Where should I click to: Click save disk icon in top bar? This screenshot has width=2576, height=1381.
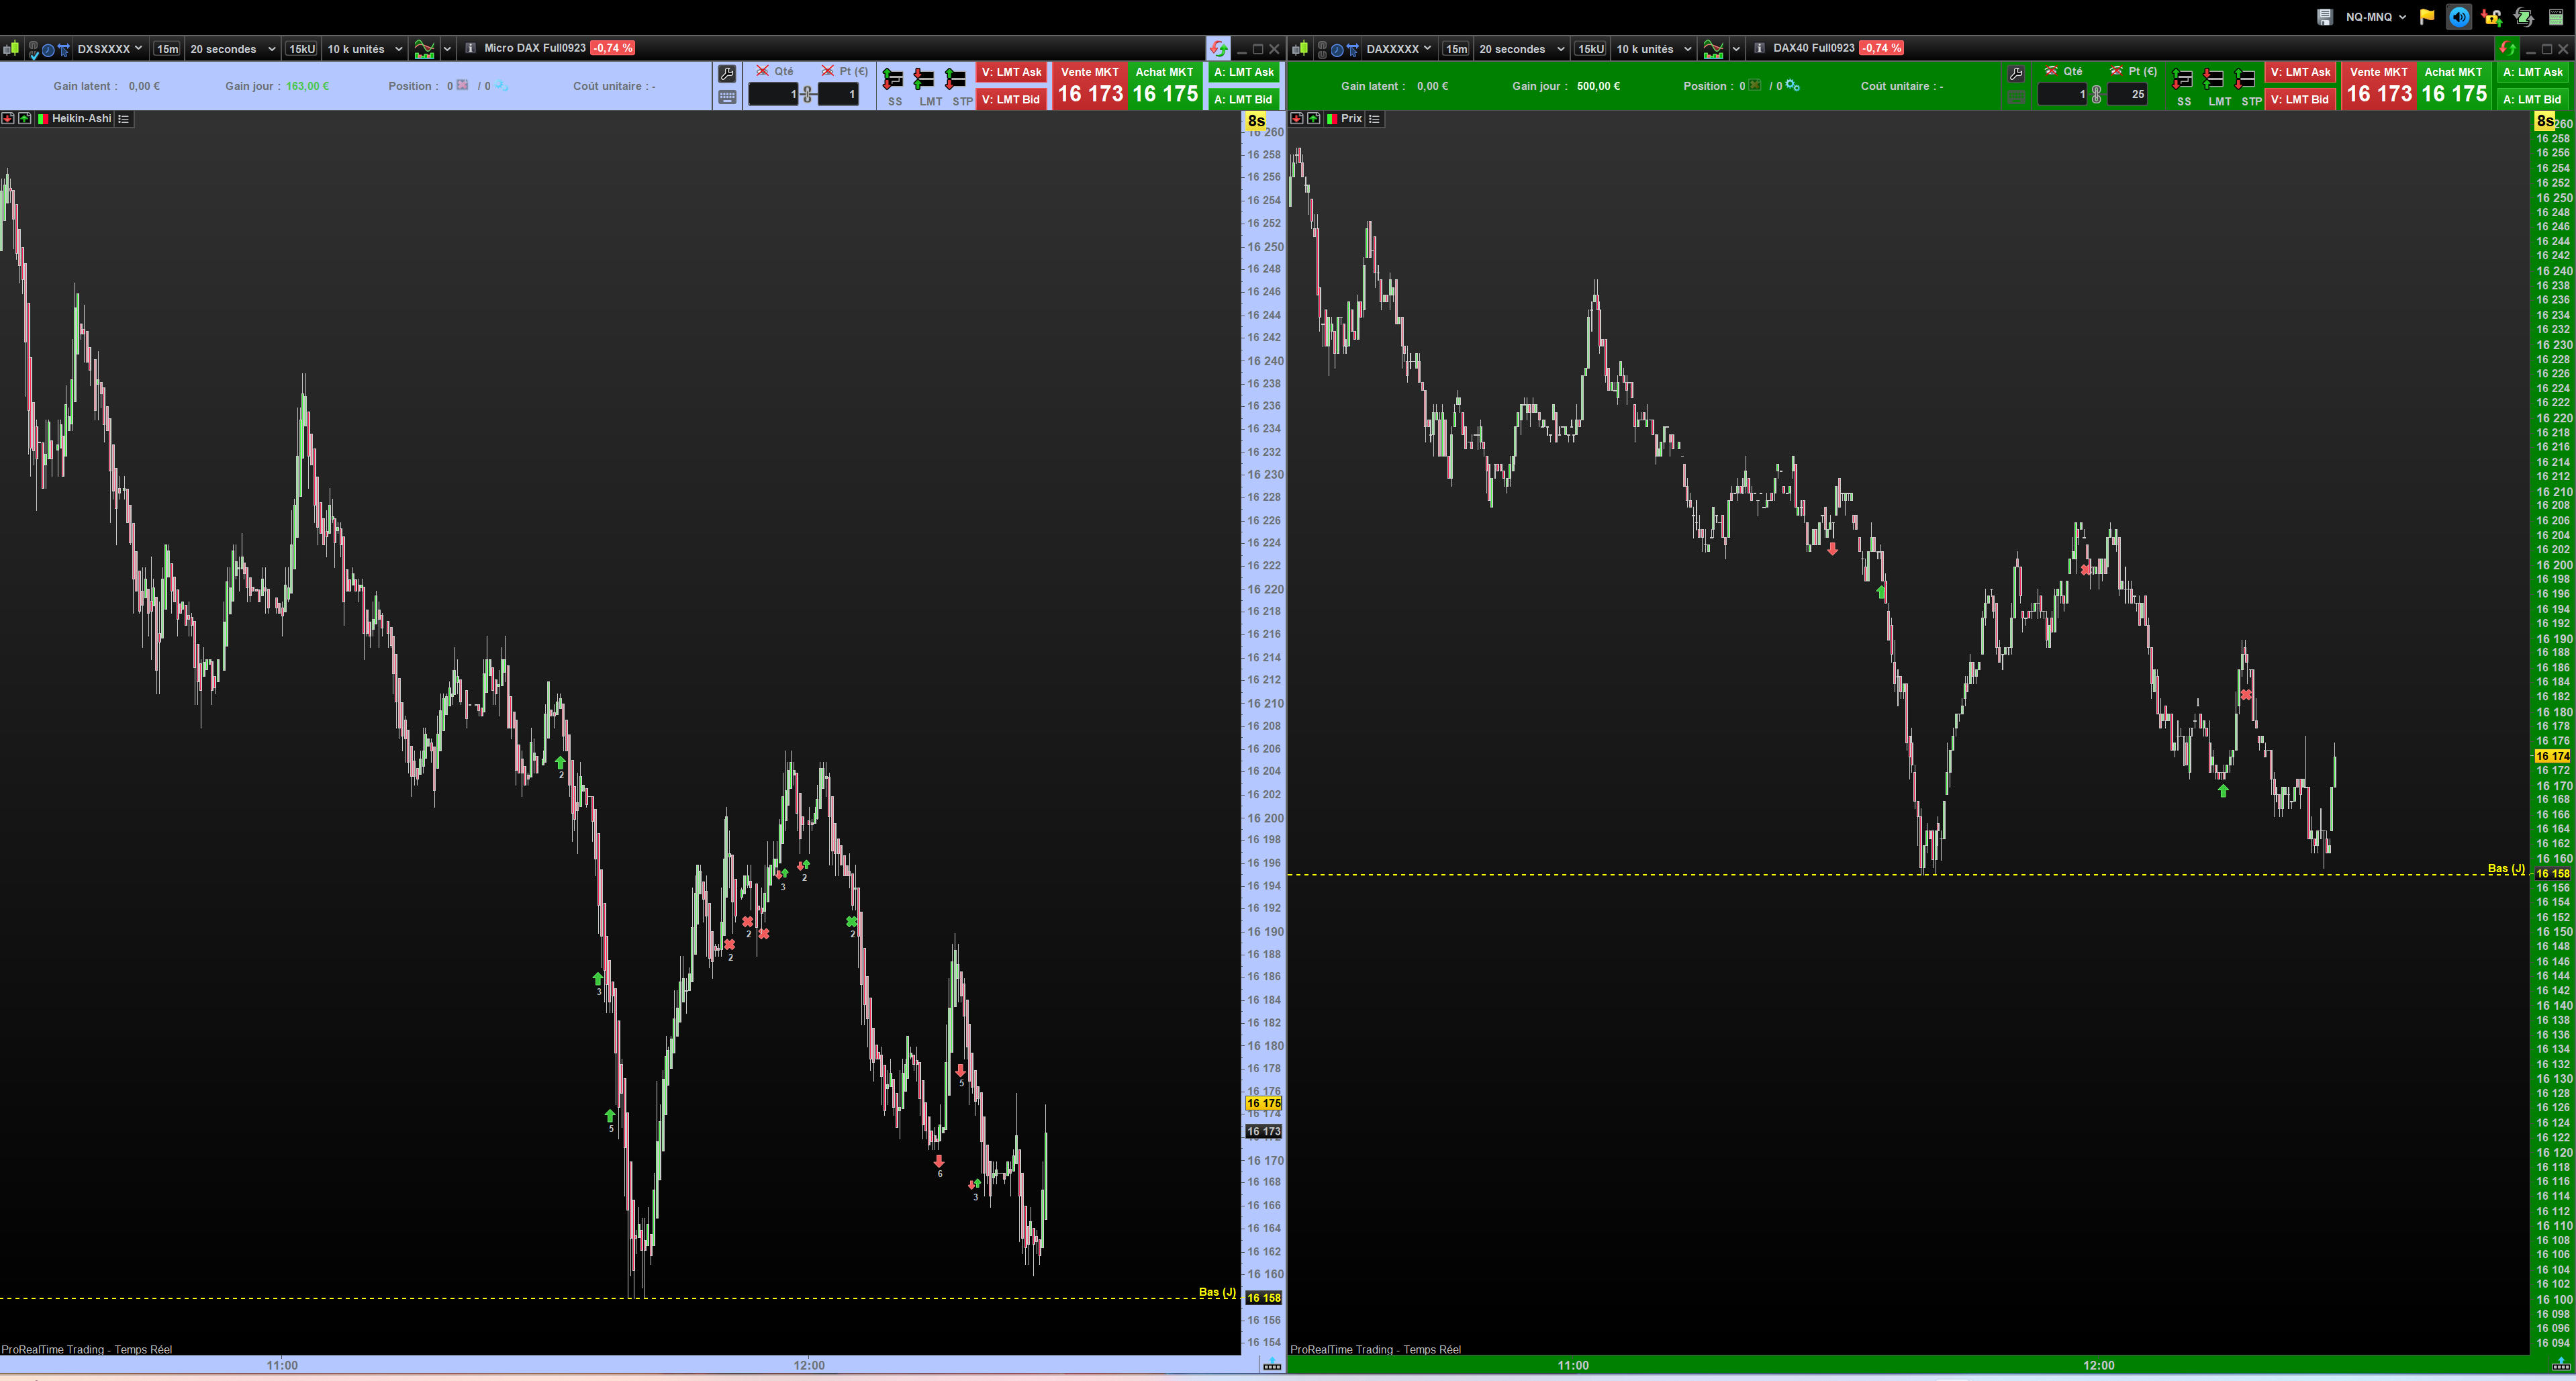(2325, 16)
